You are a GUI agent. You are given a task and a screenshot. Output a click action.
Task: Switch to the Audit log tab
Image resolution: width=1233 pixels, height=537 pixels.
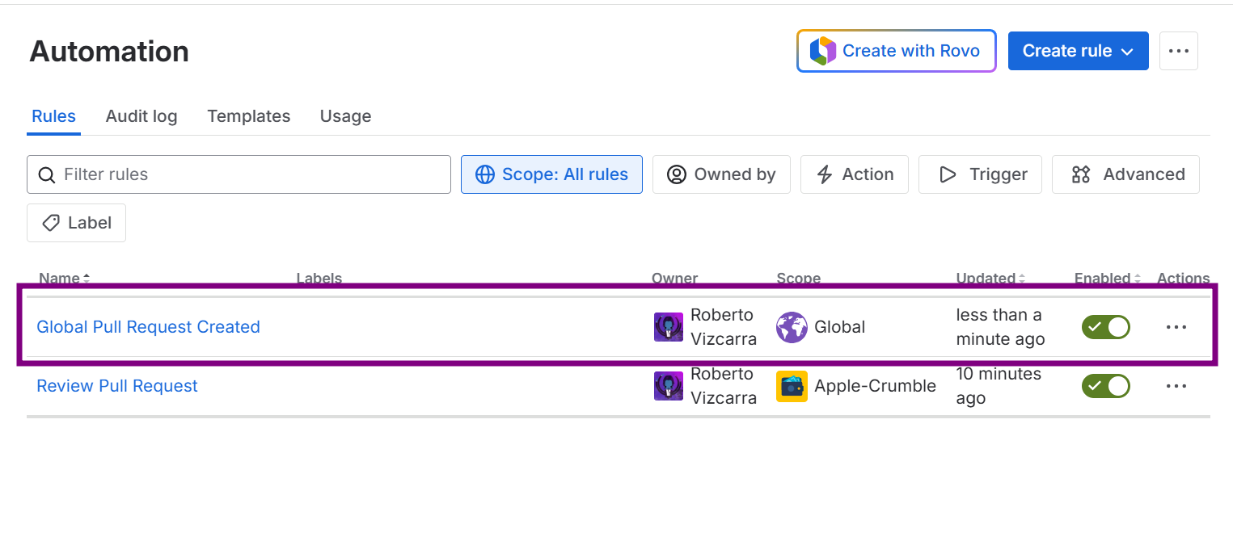tap(141, 116)
